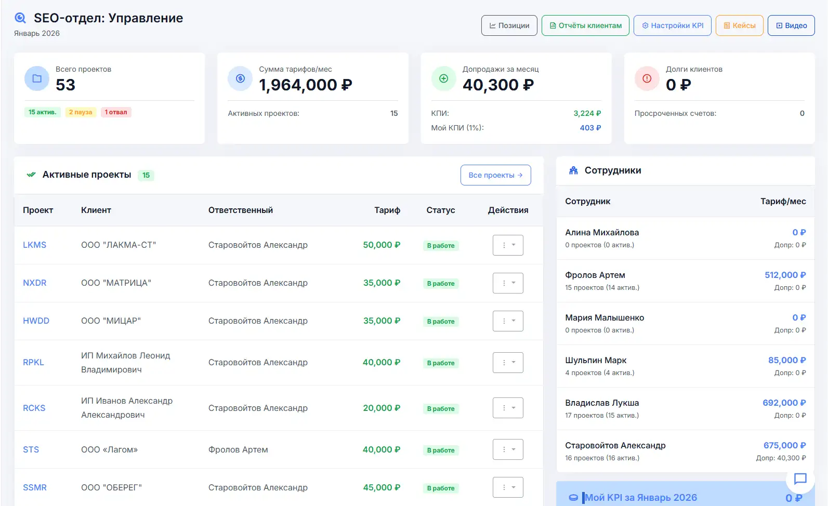This screenshot has width=828, height=506.
Task: Expand actions menu for NXDR row
Action: 508,283
